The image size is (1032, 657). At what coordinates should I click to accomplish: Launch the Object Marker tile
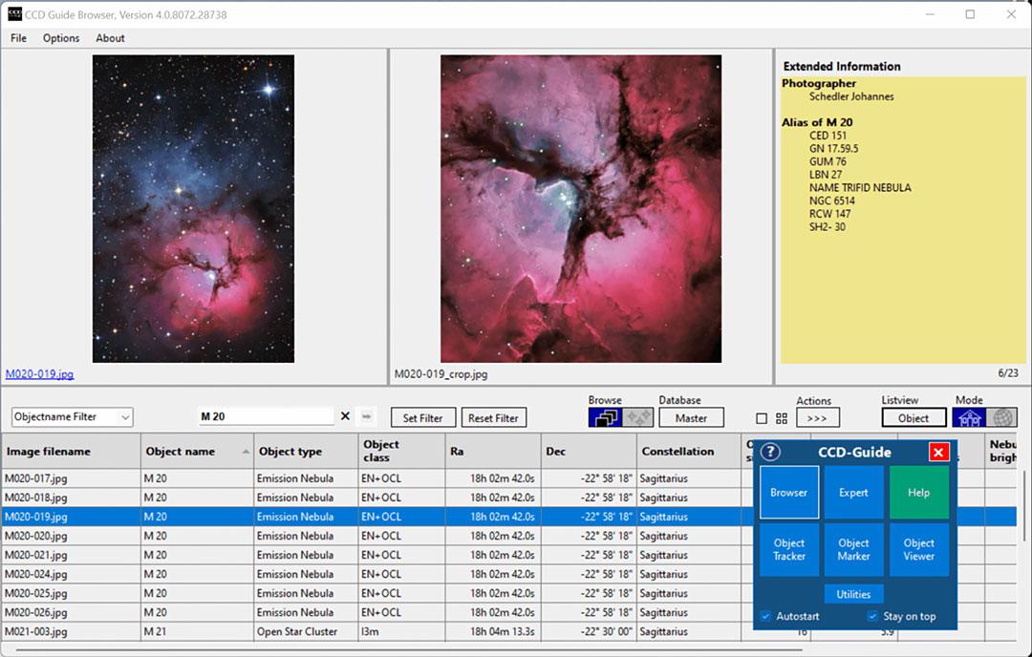[853, 549]
